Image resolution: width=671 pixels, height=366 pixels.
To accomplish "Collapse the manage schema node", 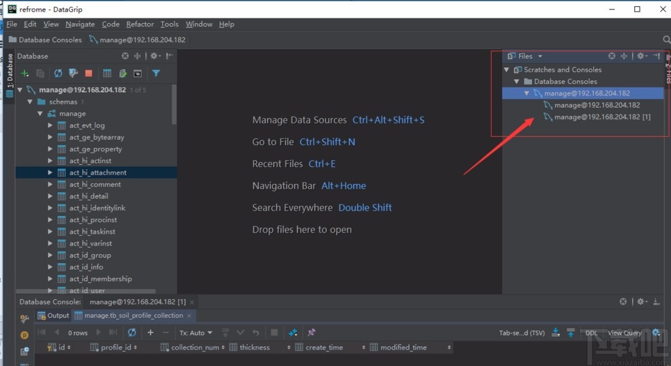I will pyautogui.click(x=40, y=114).
